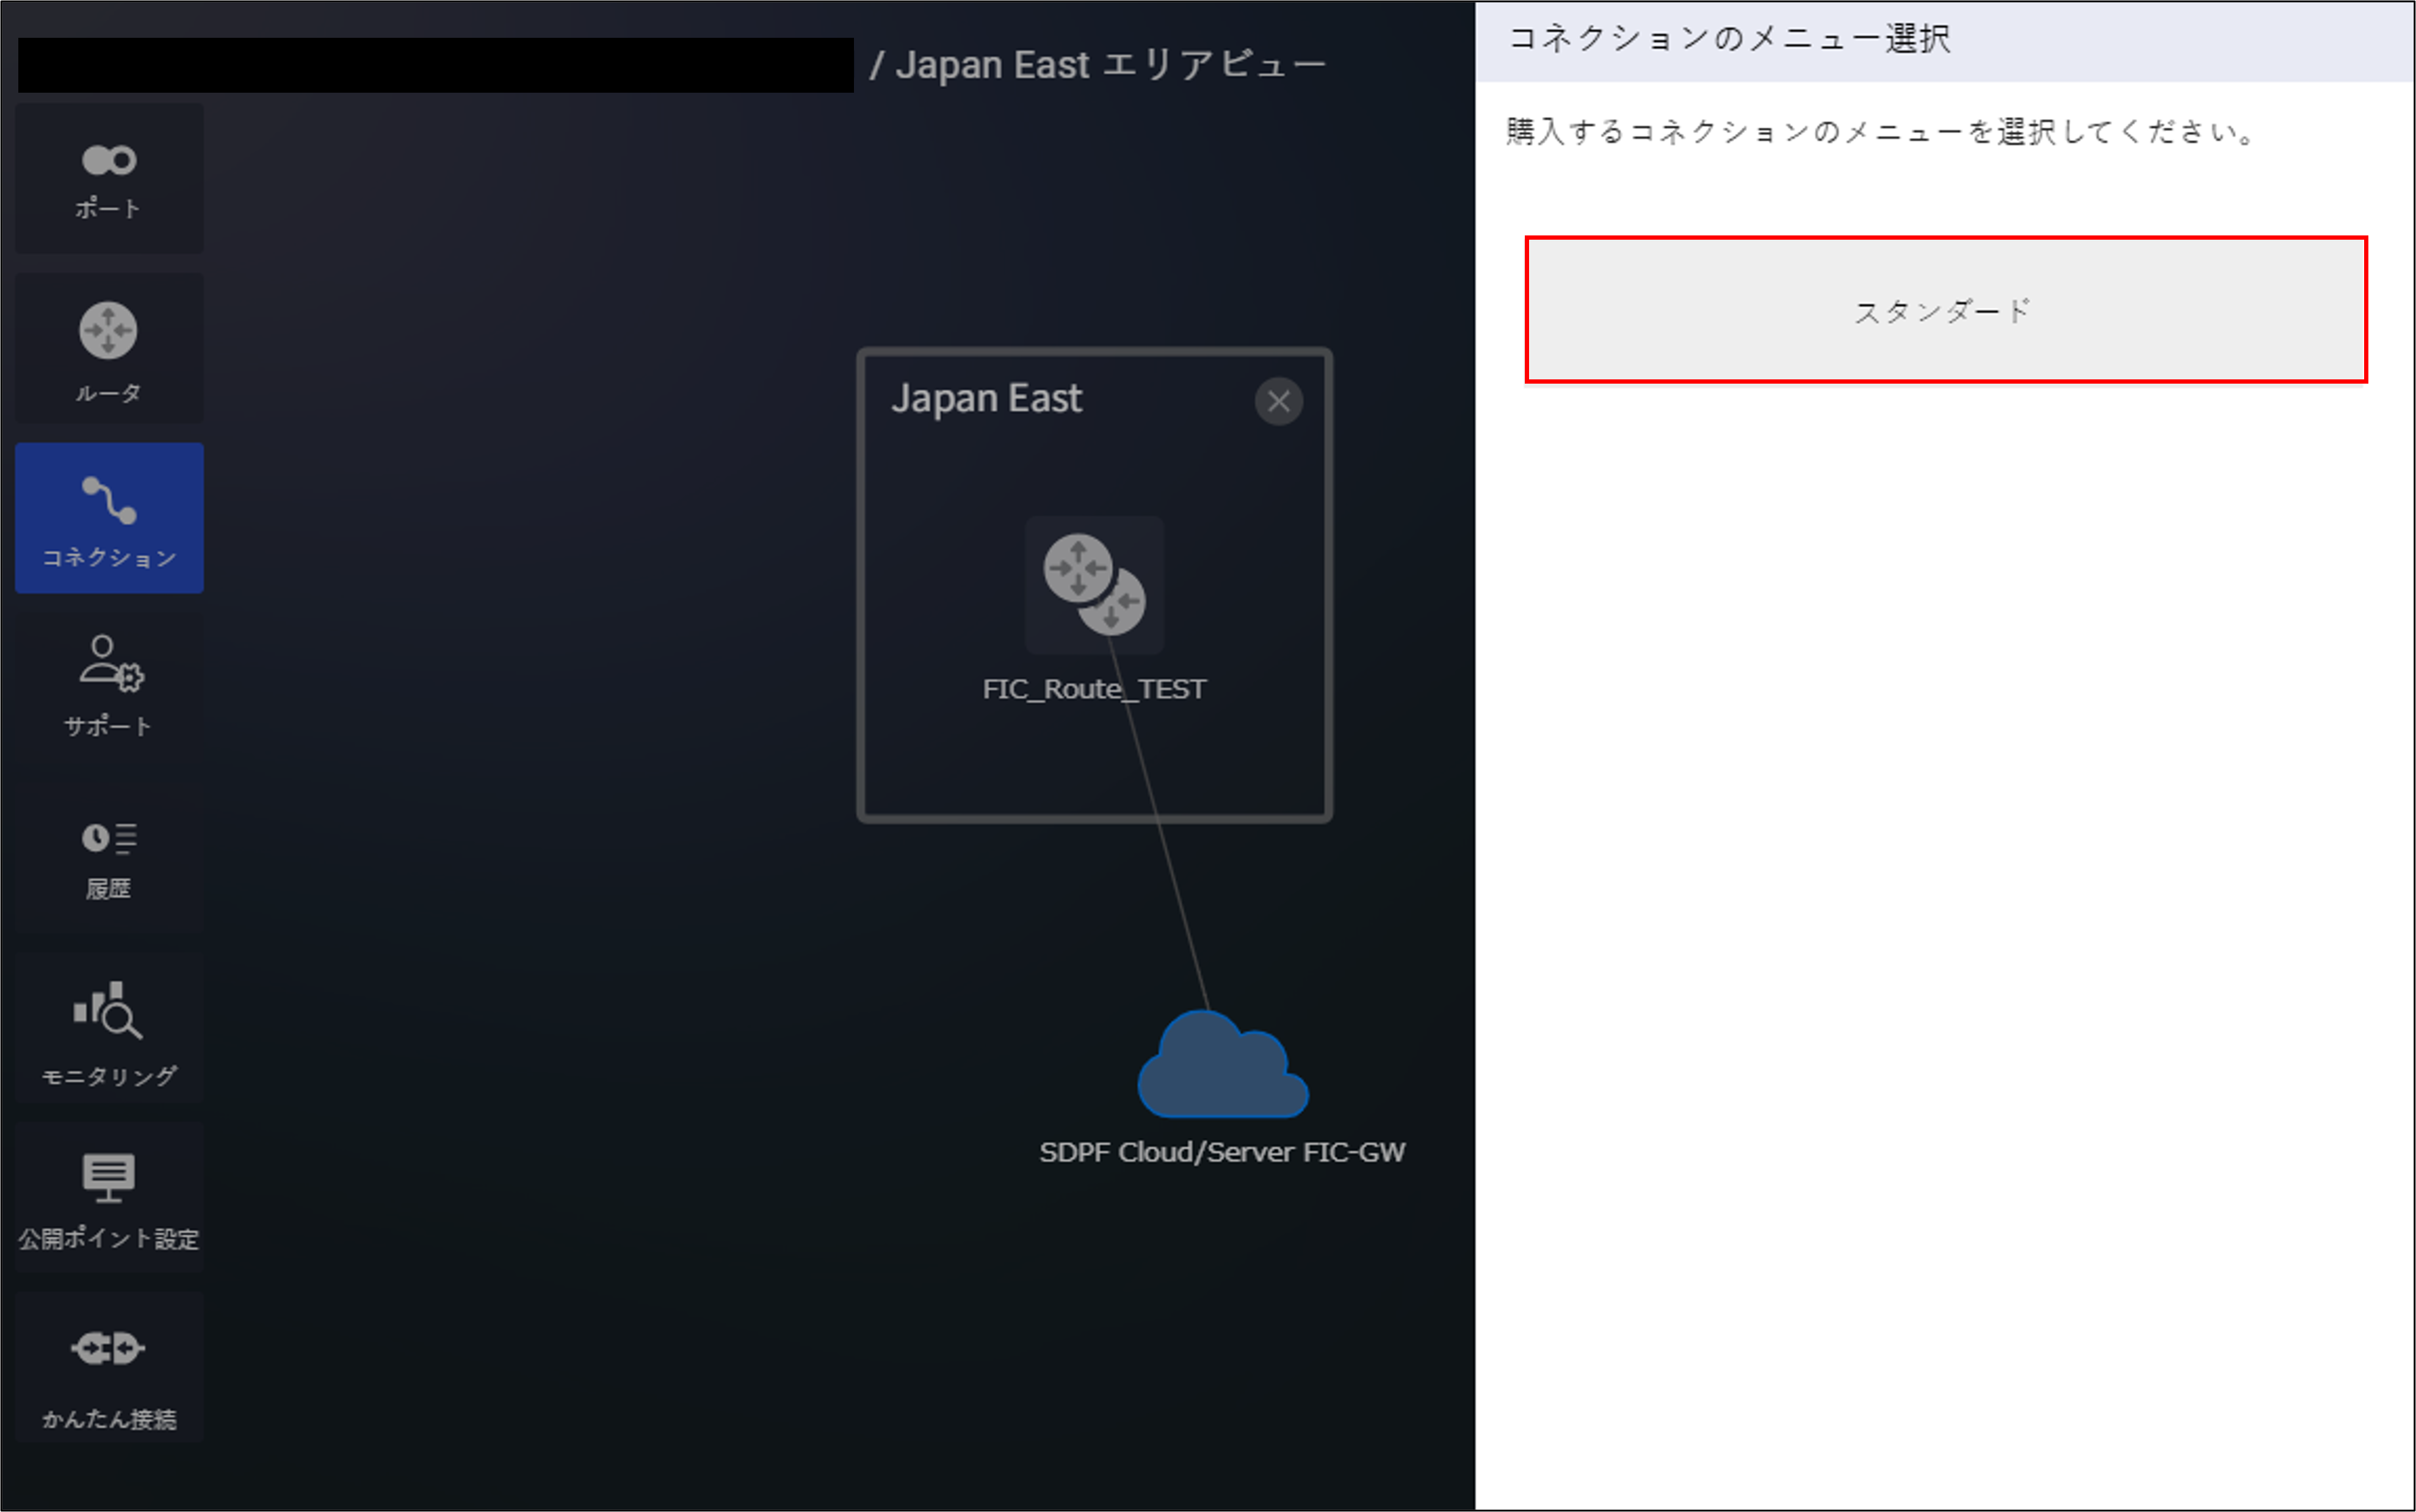
Task: Choose the スタンダード connection menu button
Action: (1945, 310)
